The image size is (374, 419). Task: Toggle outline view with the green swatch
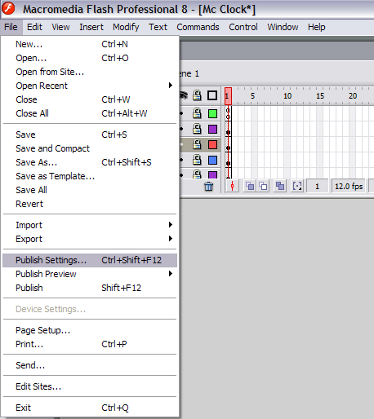coord(212,113)
